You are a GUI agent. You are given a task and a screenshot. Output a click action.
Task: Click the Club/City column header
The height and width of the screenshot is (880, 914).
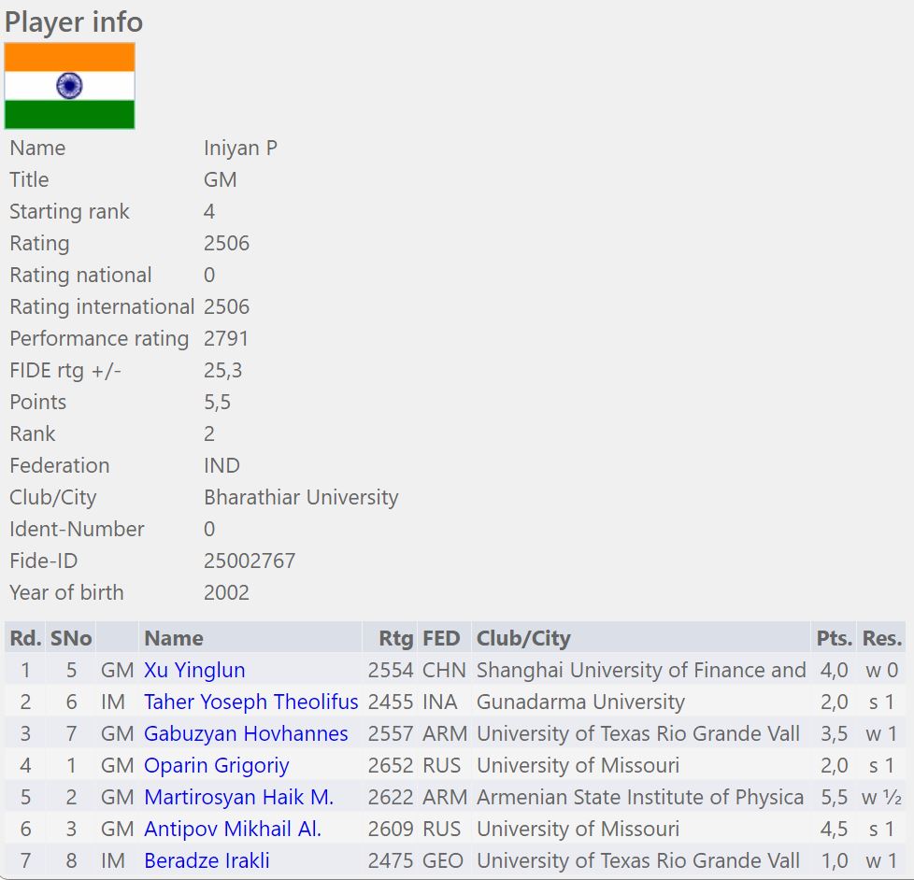pos(523,638)
